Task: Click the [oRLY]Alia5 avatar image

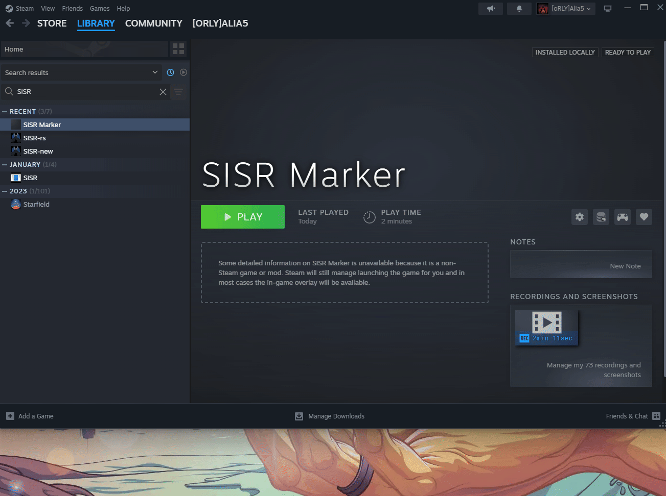Action: coord(543,9)
